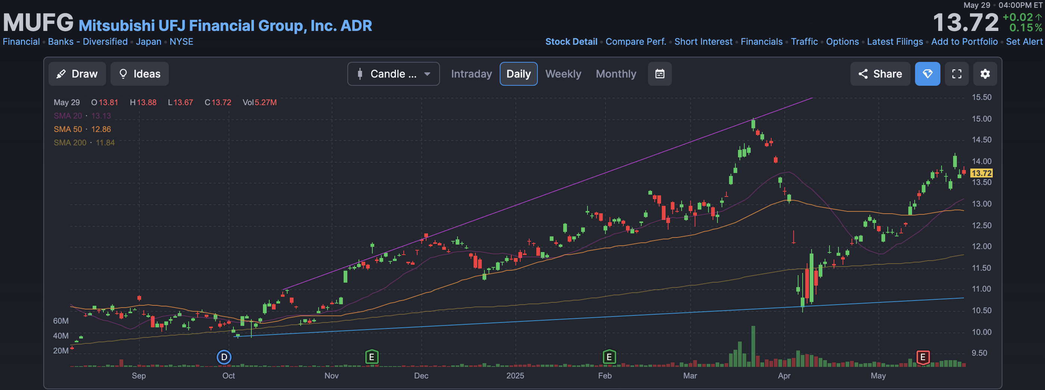Click Add to Portfolio
Viewport: 1045px width, 390px height.
tap(964, 42)
